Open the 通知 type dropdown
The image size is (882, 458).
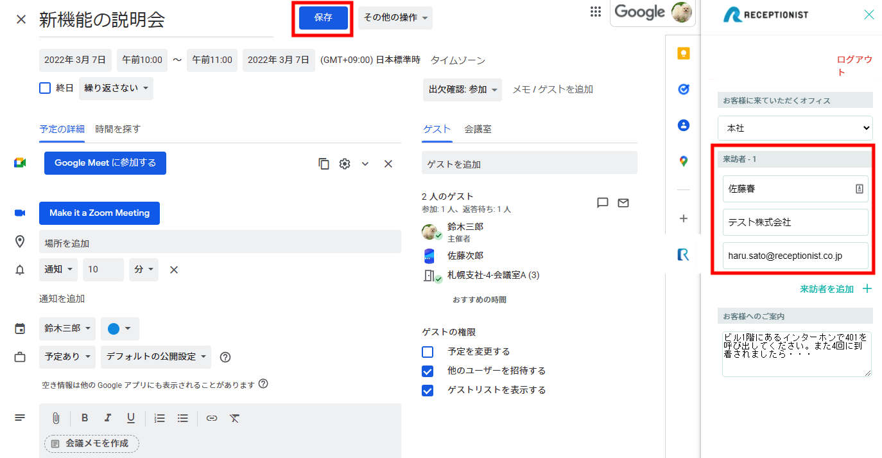(58, 270)
